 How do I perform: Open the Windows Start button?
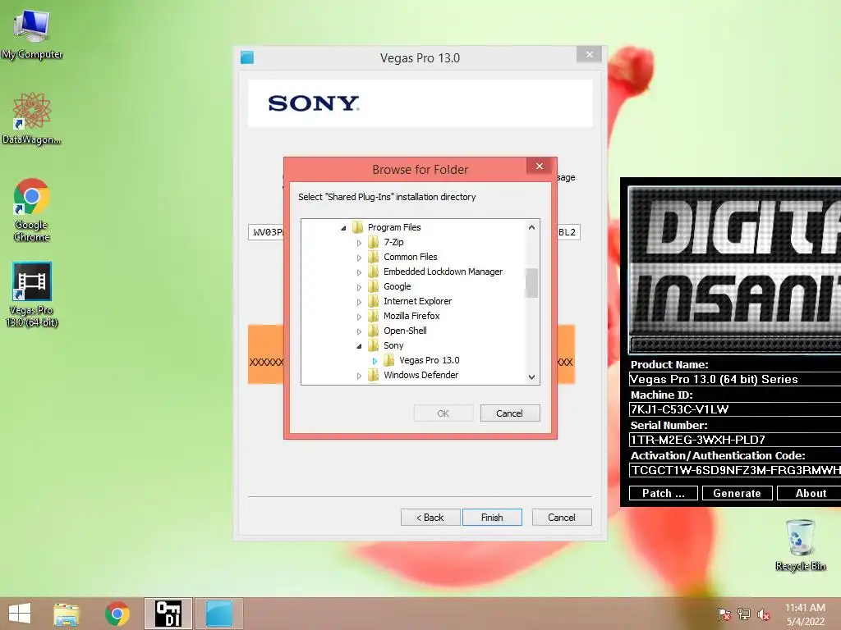pyautogui.click(x=20, y=614)
